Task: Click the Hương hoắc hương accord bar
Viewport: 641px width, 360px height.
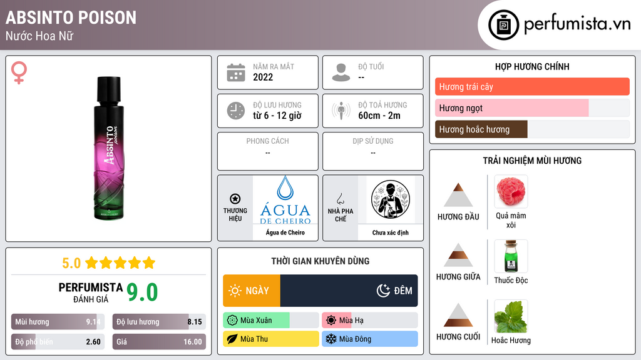Action: [532, 129]
